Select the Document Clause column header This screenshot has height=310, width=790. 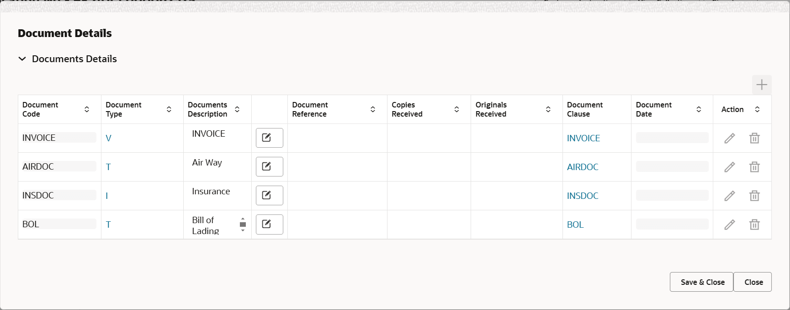click(x=584, y=109)
